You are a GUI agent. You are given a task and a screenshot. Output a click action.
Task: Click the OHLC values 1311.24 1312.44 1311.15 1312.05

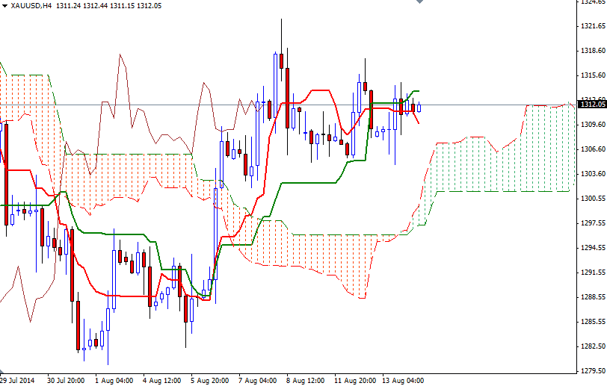109,6
